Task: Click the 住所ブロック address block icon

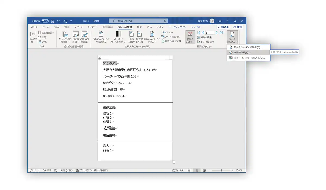Action: pyautogui.click(x=131, y=37)
